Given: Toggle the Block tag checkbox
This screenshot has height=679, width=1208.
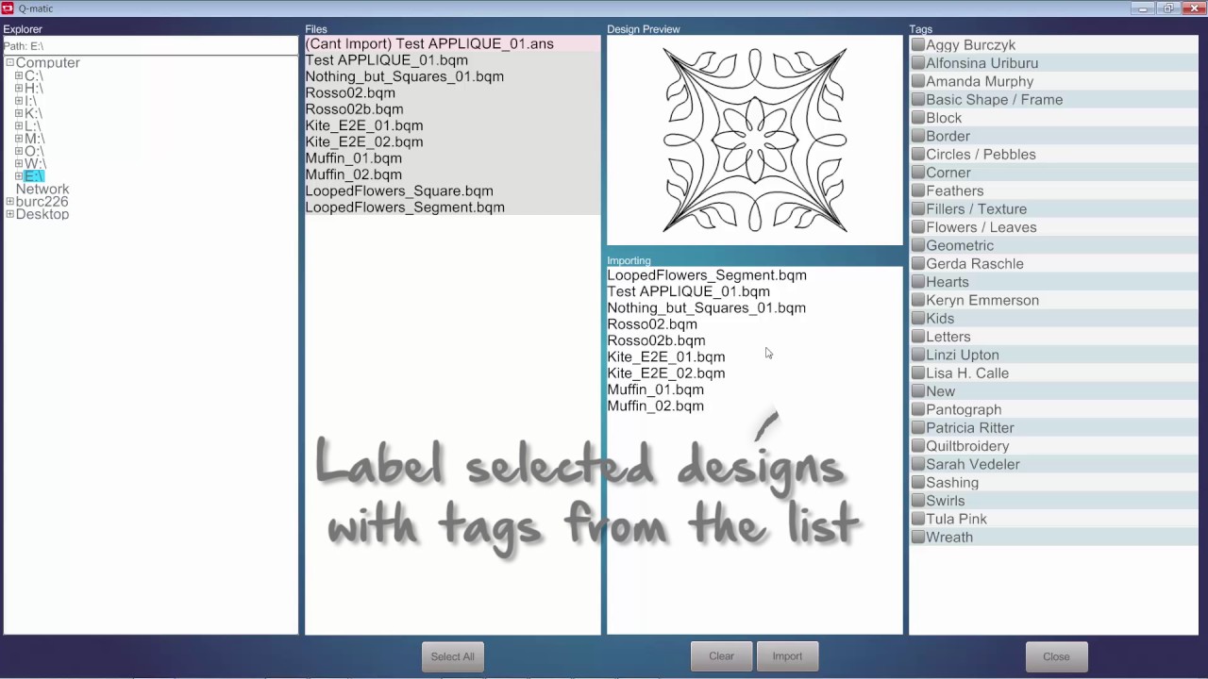Looking at the screenshot, I should pyautogui.click(x=917, y=119).
